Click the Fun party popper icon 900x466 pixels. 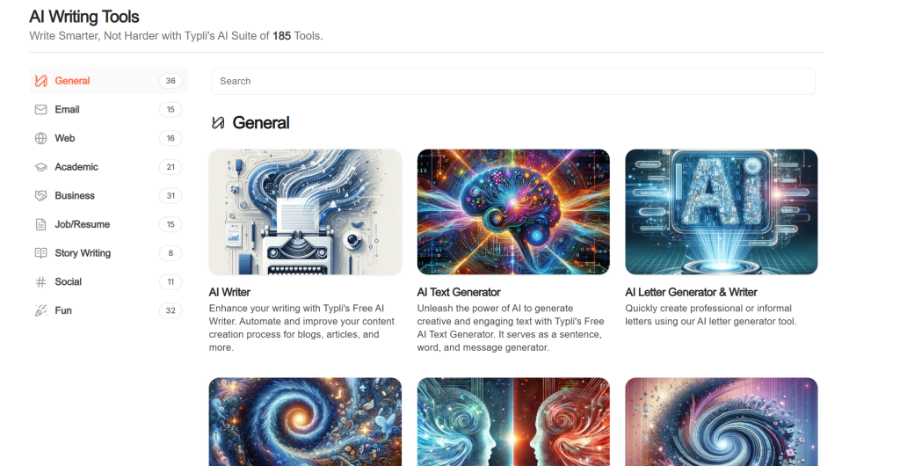point(40,310)
